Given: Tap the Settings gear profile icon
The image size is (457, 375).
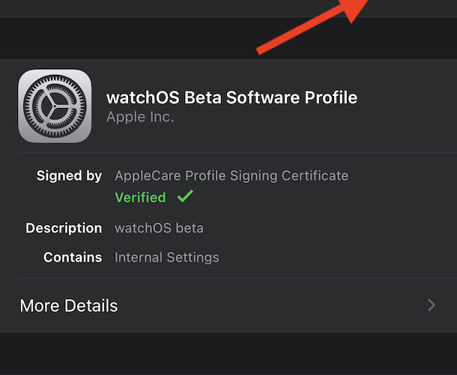Looking at the screenshot, I should [55, 106].
